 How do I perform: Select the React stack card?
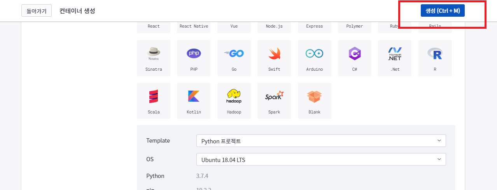pos(154,27)
